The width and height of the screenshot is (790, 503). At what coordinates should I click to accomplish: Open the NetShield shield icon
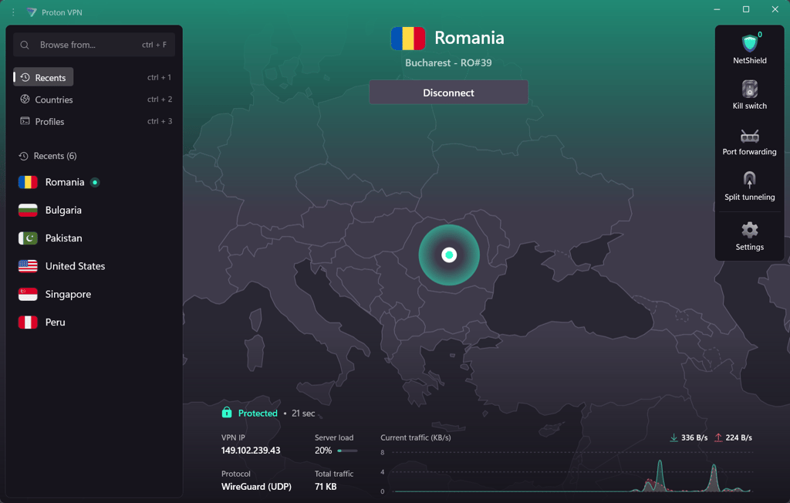point(749,43)
